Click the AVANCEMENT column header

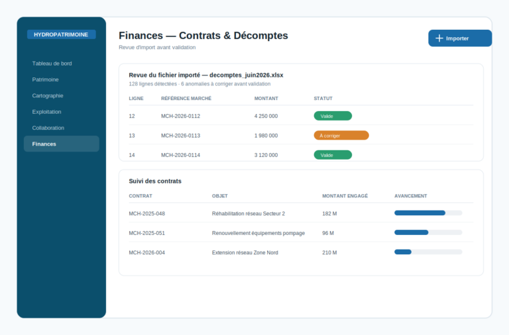click(411, 196)
